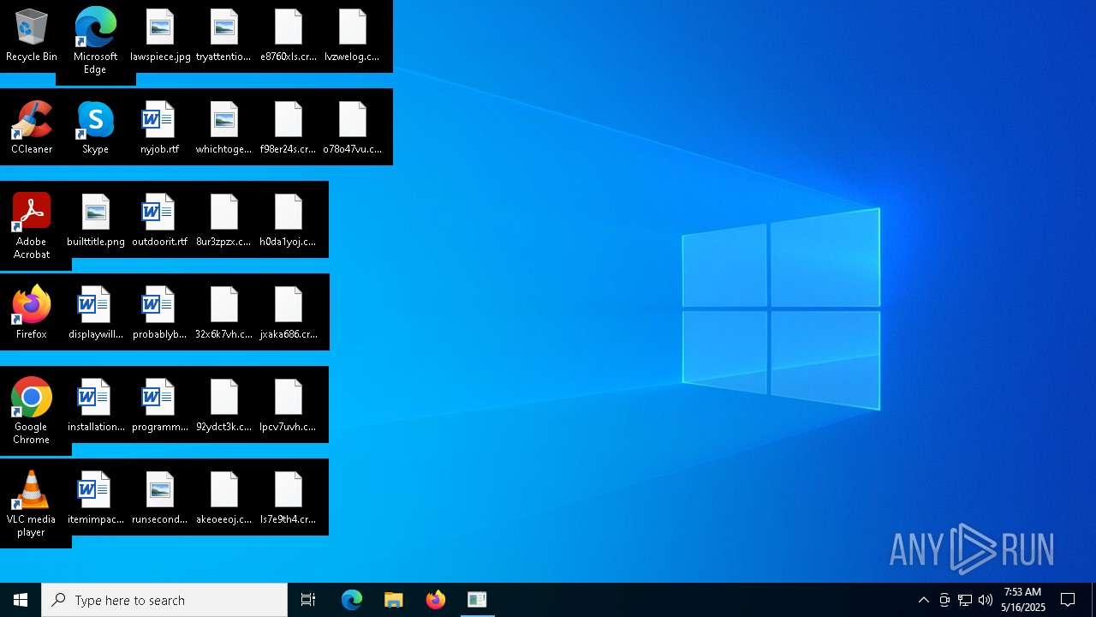Open Task View from the taskbar
This screenshot has width=1096, height=617.
[308, 600]
